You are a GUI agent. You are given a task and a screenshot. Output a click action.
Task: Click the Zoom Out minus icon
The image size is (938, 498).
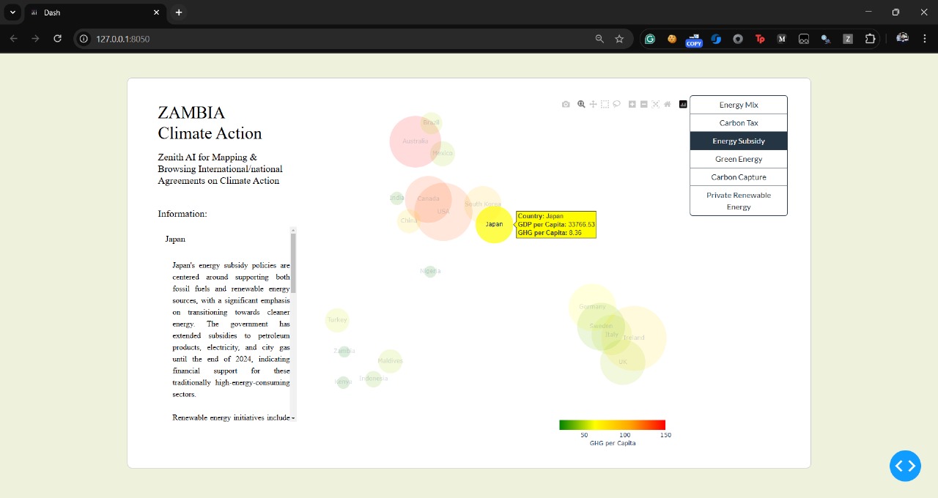pyautogui.click(x=644, y=104)
